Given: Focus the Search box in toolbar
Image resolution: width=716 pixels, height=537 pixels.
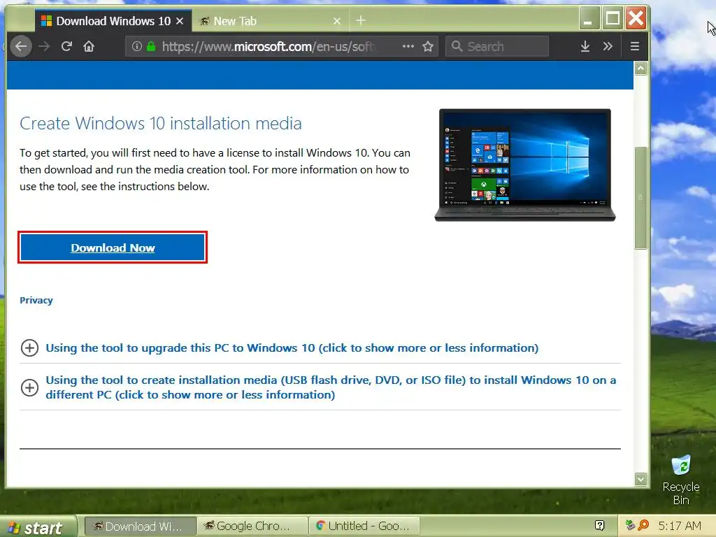Looking at the screenshot, I should [x=497, y=46].
